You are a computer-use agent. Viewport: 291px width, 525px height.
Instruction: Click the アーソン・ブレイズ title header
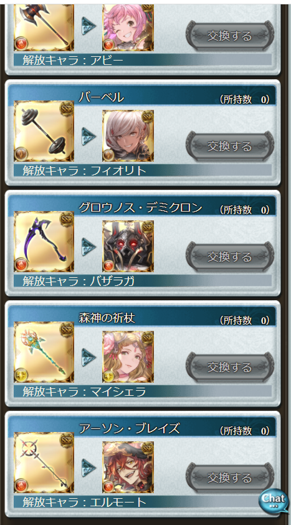click(x=143, y=429)
